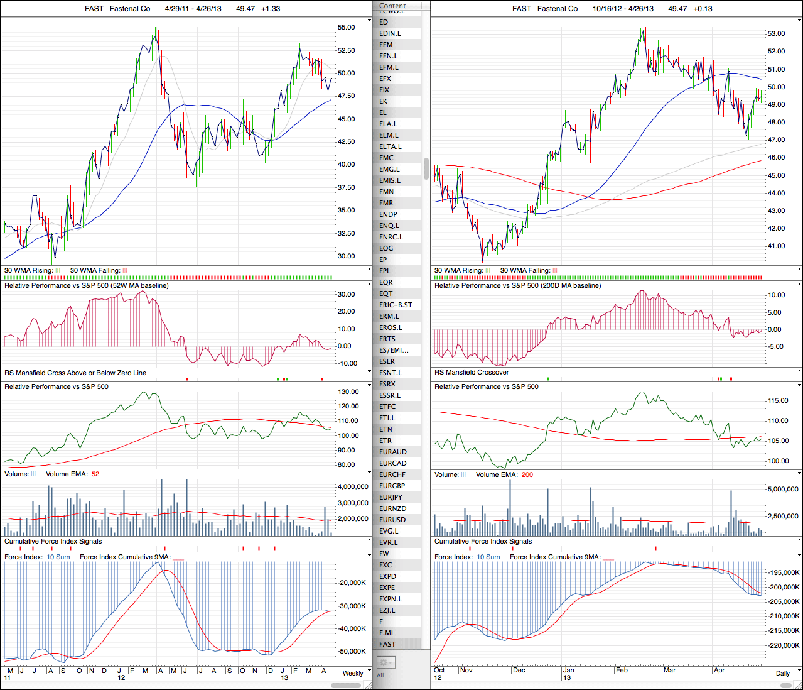
Task: Pick ERIC-B.ST in the symbol list
Action: pyautogui.click(x=396, y=305)
